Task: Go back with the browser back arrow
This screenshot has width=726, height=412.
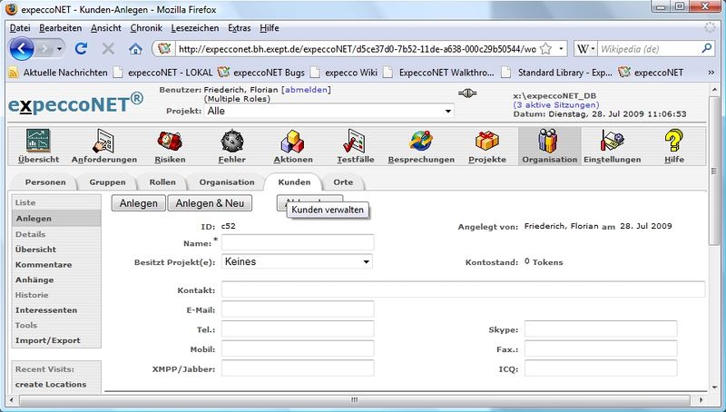Action: click(21, 49)
